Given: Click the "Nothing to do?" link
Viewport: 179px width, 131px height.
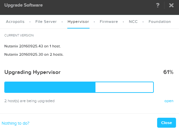Looking at the screenshot, I should 16,123.
